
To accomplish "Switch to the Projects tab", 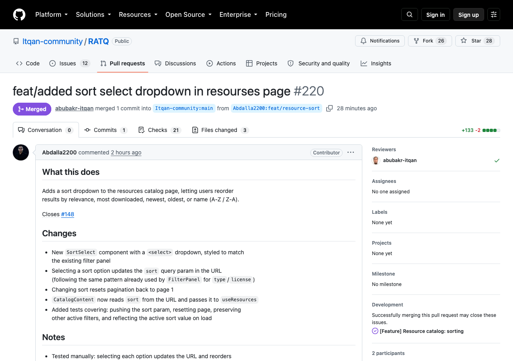I will coord(262,63).
